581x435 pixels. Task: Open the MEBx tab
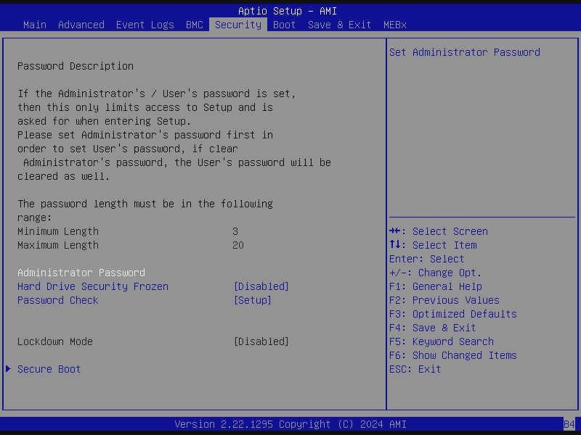coord(394,25)
